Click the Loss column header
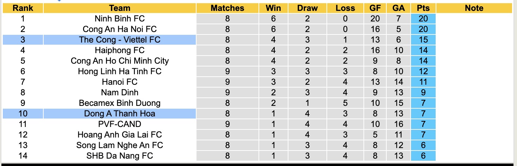517x166 pixels. click(x=345, y=8)
